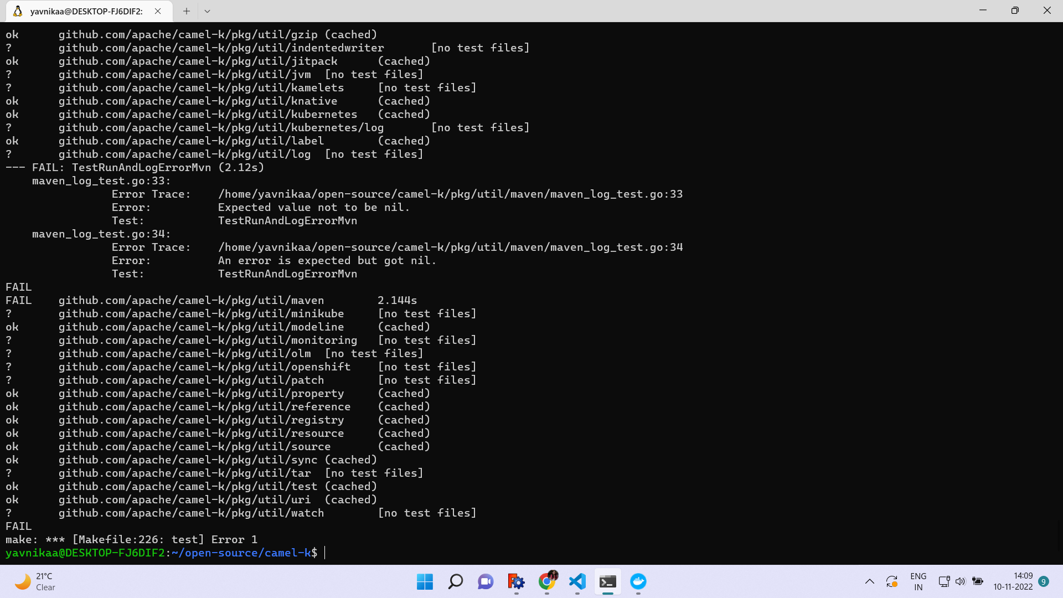Open the volume slider from the system tray

961,581
